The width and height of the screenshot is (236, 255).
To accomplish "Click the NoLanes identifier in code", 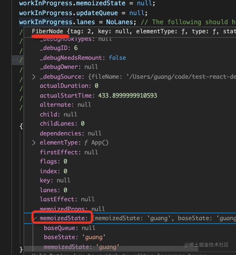I will tap(120, 22).
